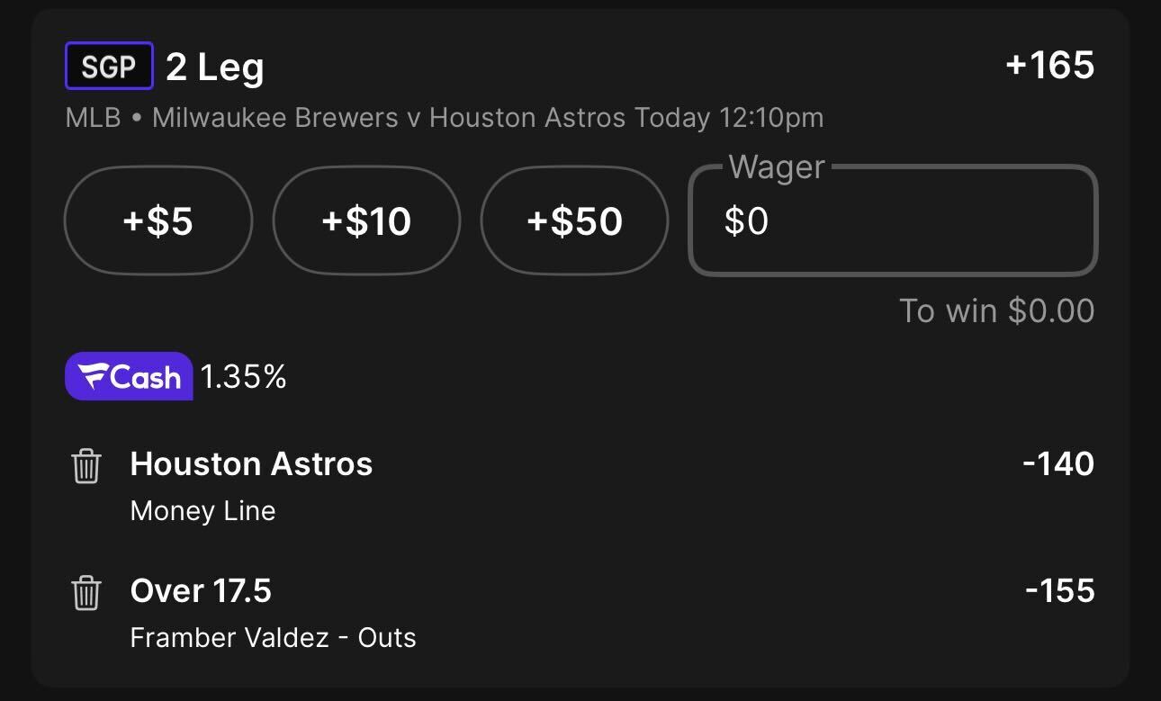The width and height of the screenshot is (1161, 701).
Task: Add $10 to the wager
Action: pos(366,220)
